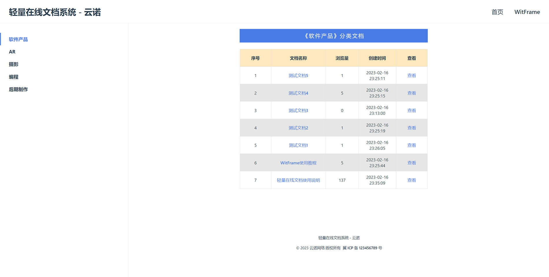
Task: Select the 摄影 category
Action: [14, 64]
